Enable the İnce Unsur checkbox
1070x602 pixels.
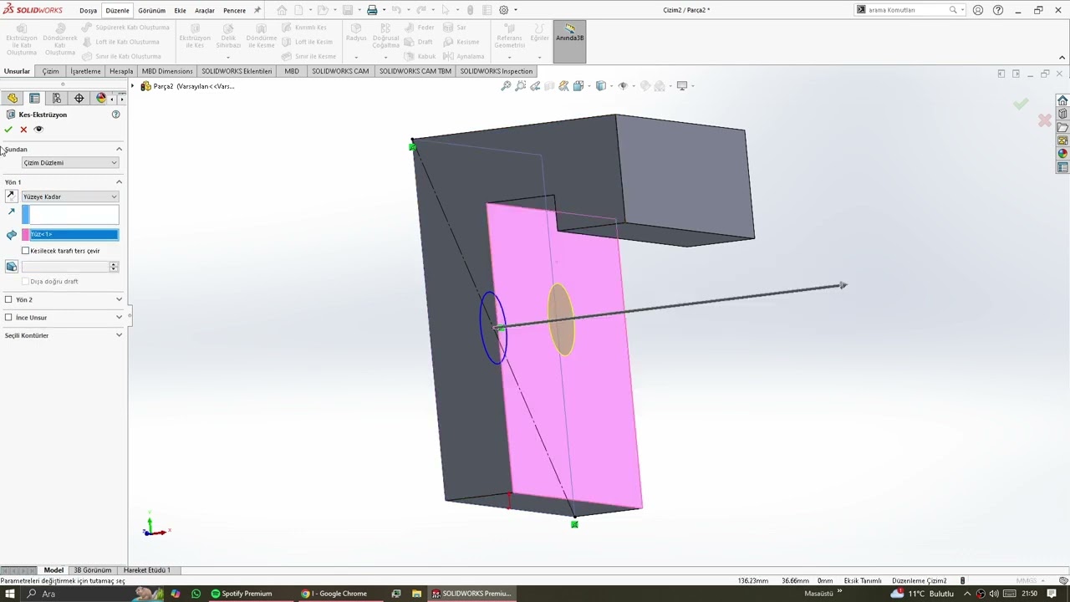(8, 318)
